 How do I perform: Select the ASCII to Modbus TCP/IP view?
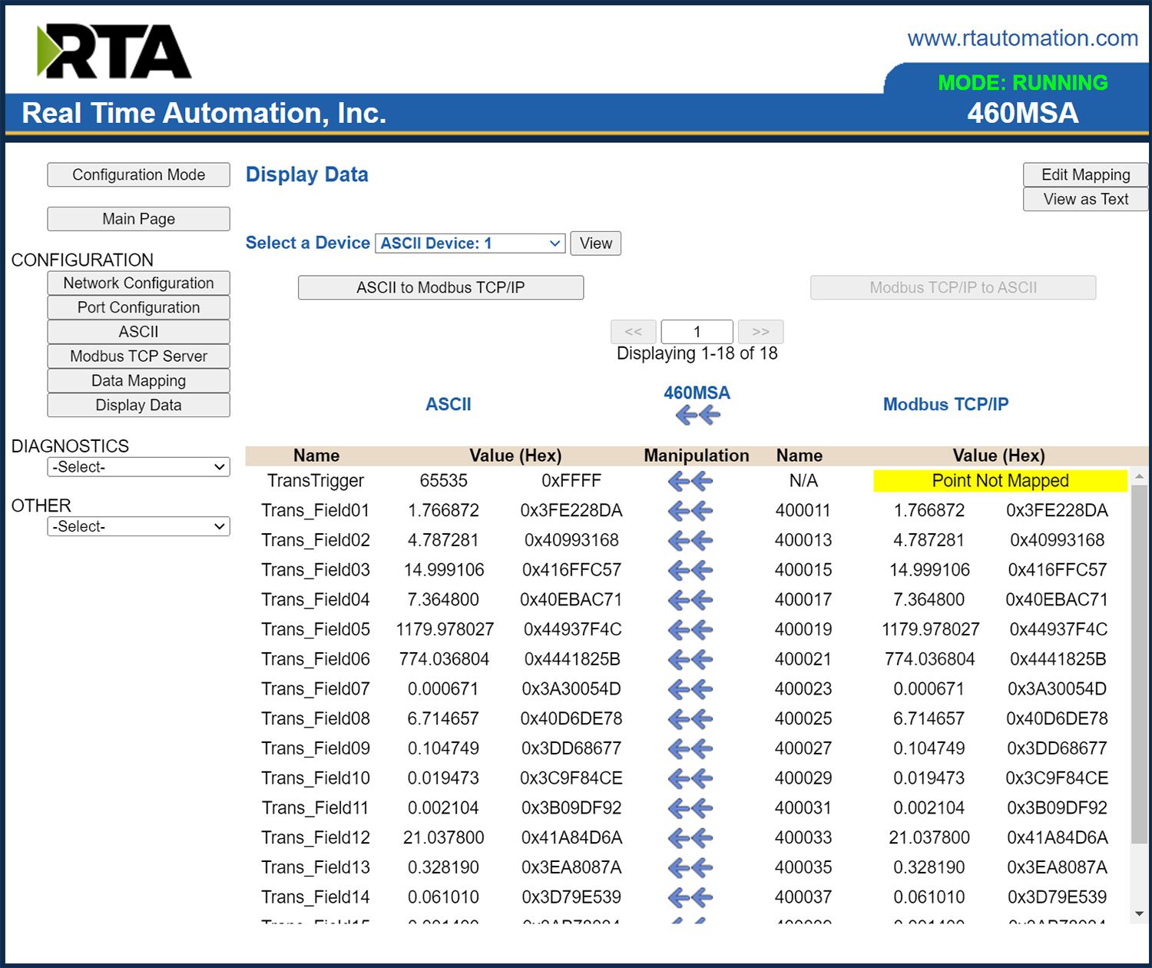click(440, 287)
